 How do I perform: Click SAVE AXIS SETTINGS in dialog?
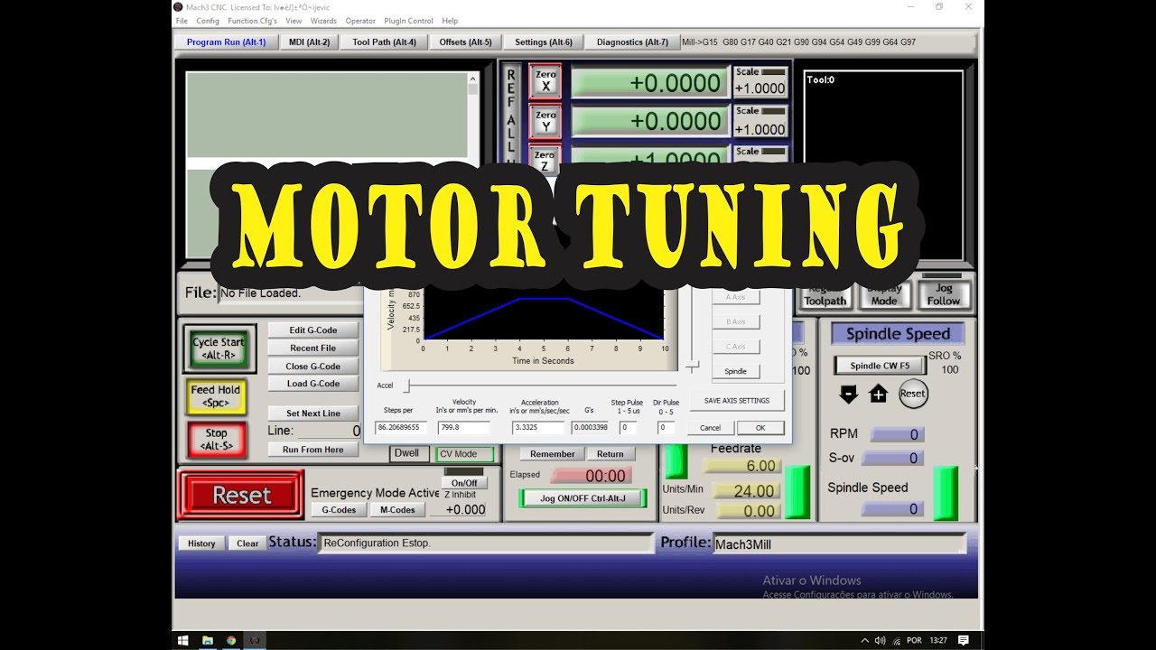(x=737, y=400)
